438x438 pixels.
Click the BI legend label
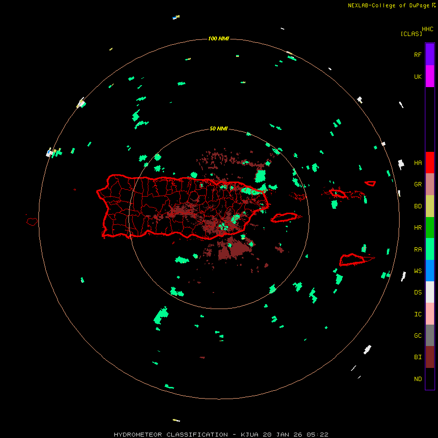[418, 357]
